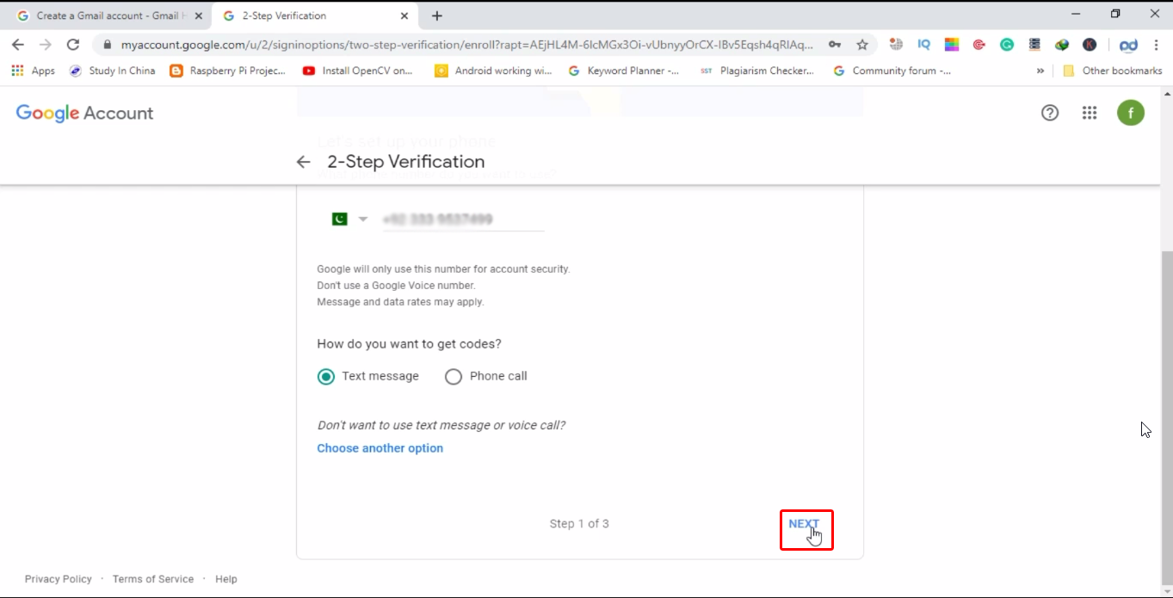Open the Install OpenCV bookmark

point(359,71)
